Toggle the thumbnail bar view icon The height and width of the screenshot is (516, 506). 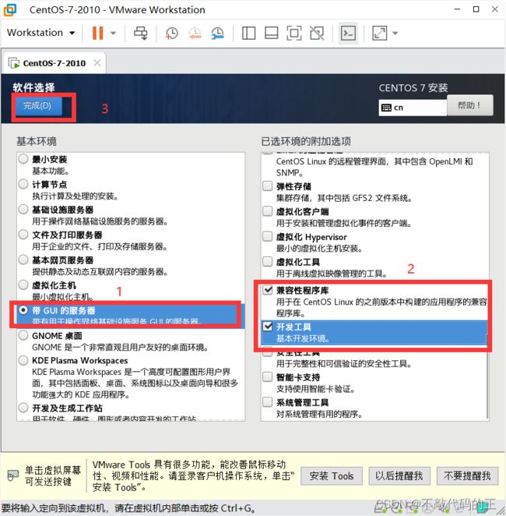(x=272, y=33)
